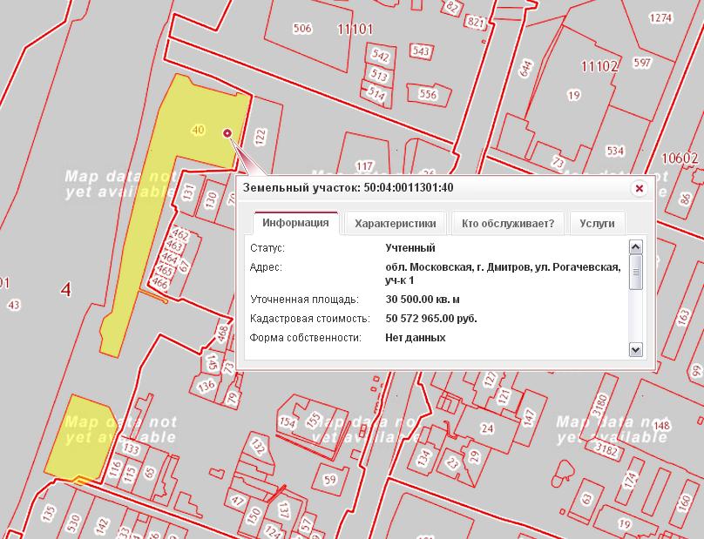Pick parcel 117 on the map
This screenshot has width=704, height=539.
364,165
